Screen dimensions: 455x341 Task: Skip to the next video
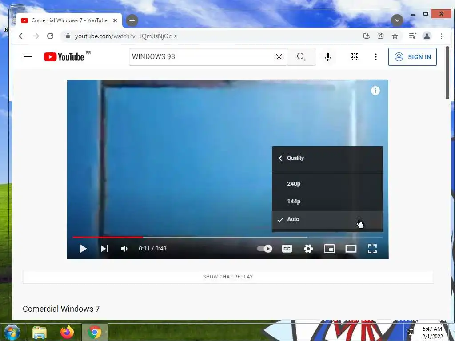(x=104, y=249)
